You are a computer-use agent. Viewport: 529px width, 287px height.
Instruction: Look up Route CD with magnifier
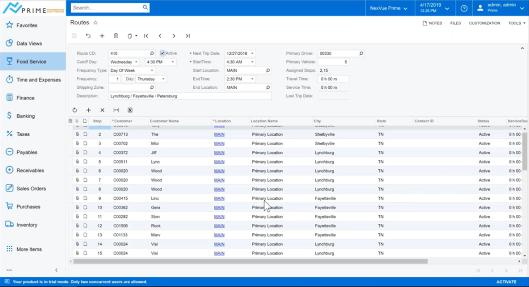point(152,53)
